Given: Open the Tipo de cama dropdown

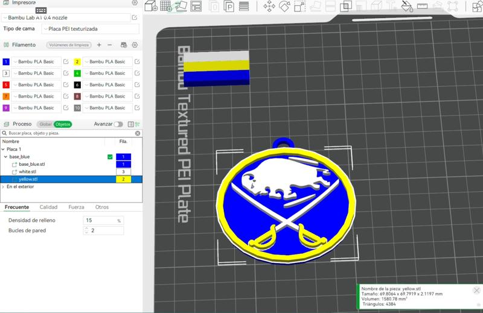Looking at the screenshot, I should click(91, 28).
